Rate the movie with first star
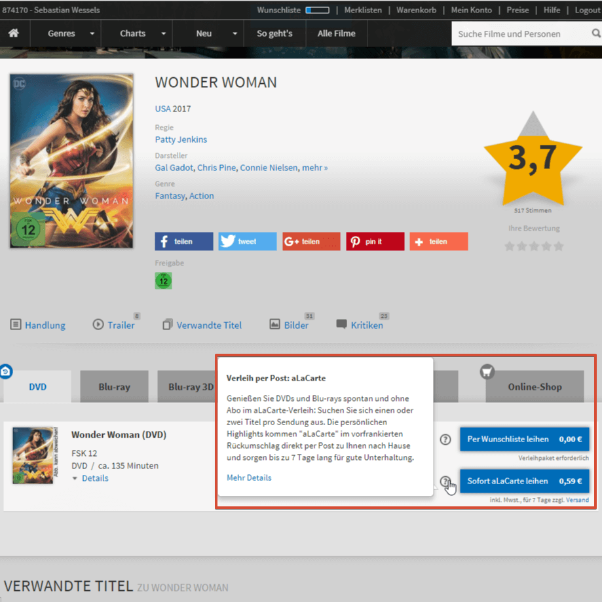Viewport: 602px width, 602px height. pos(510,246)
